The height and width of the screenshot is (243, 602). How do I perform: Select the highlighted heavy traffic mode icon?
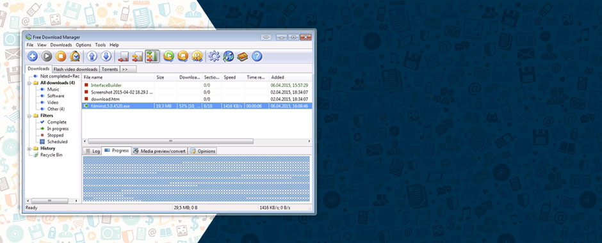pos(152,57)
